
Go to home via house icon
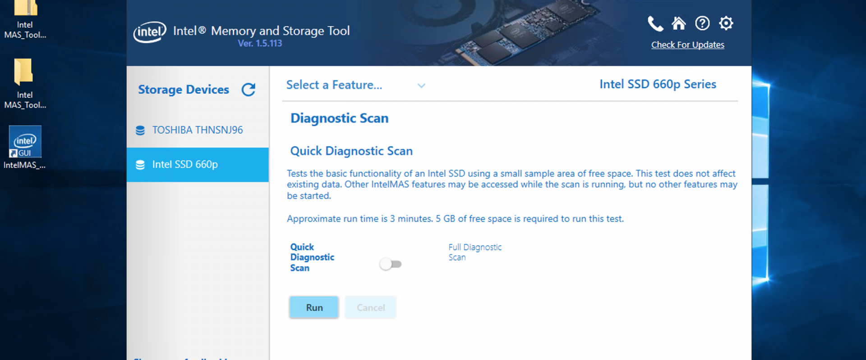point(678,23)
